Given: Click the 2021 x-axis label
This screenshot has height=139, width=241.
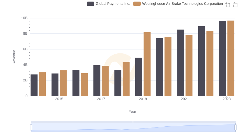Looking at the screenshot, I should pyautogui.click(x=185, y=99).
